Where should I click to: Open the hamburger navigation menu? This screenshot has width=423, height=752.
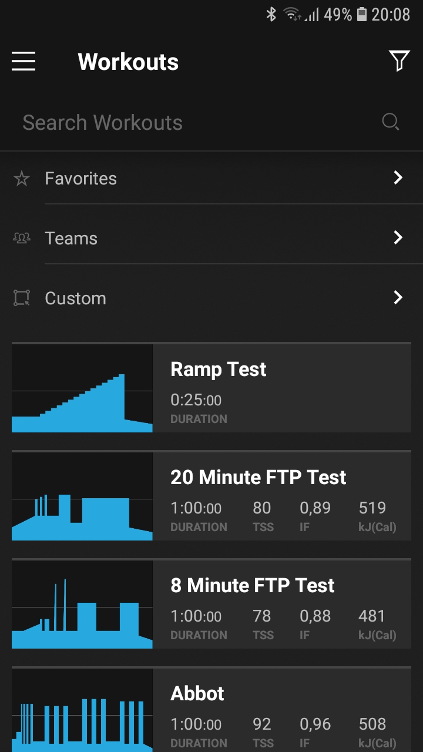click(23, 61)
